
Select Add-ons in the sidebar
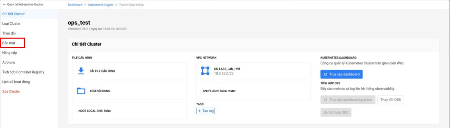pyautogui.click(x=8, y=62)
